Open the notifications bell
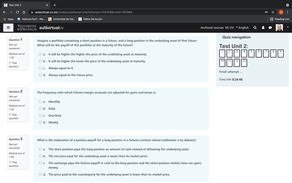This screenshot has height=183, width=292. pyautogui.click(x=263, y=28)
